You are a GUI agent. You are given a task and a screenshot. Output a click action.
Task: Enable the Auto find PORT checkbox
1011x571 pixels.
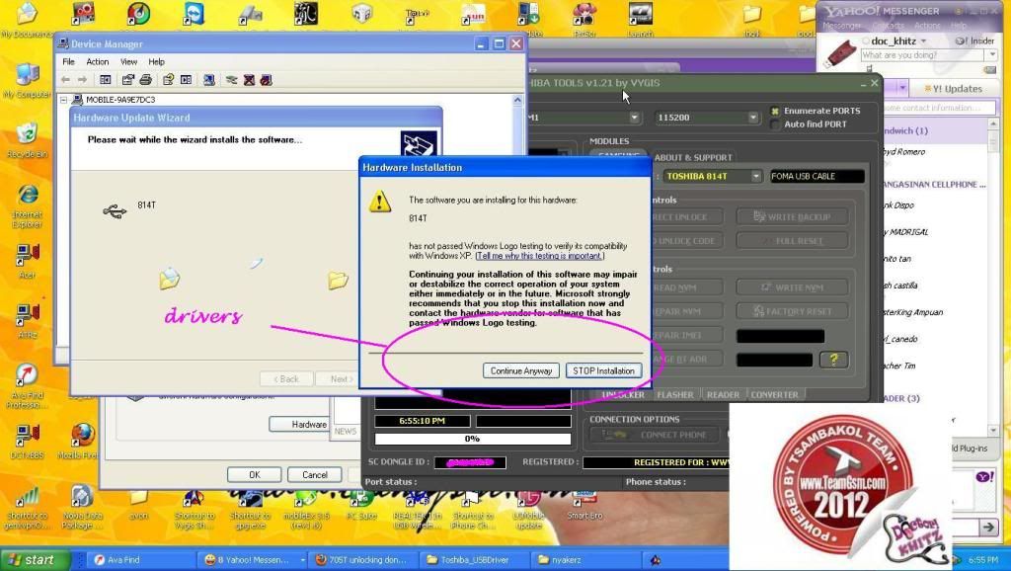(x=775, y=124)
